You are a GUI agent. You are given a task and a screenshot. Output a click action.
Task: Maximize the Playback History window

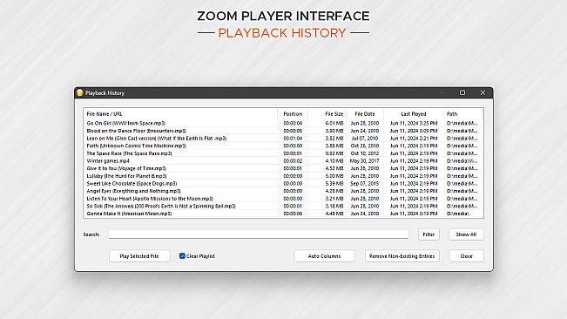coord(462,92)
